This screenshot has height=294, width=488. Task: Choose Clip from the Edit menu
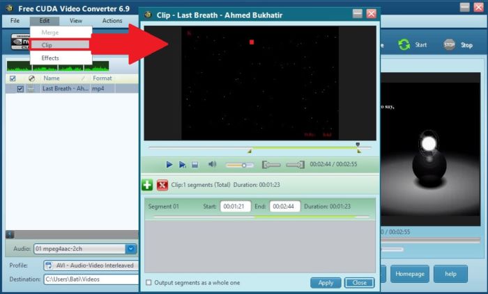61,45
